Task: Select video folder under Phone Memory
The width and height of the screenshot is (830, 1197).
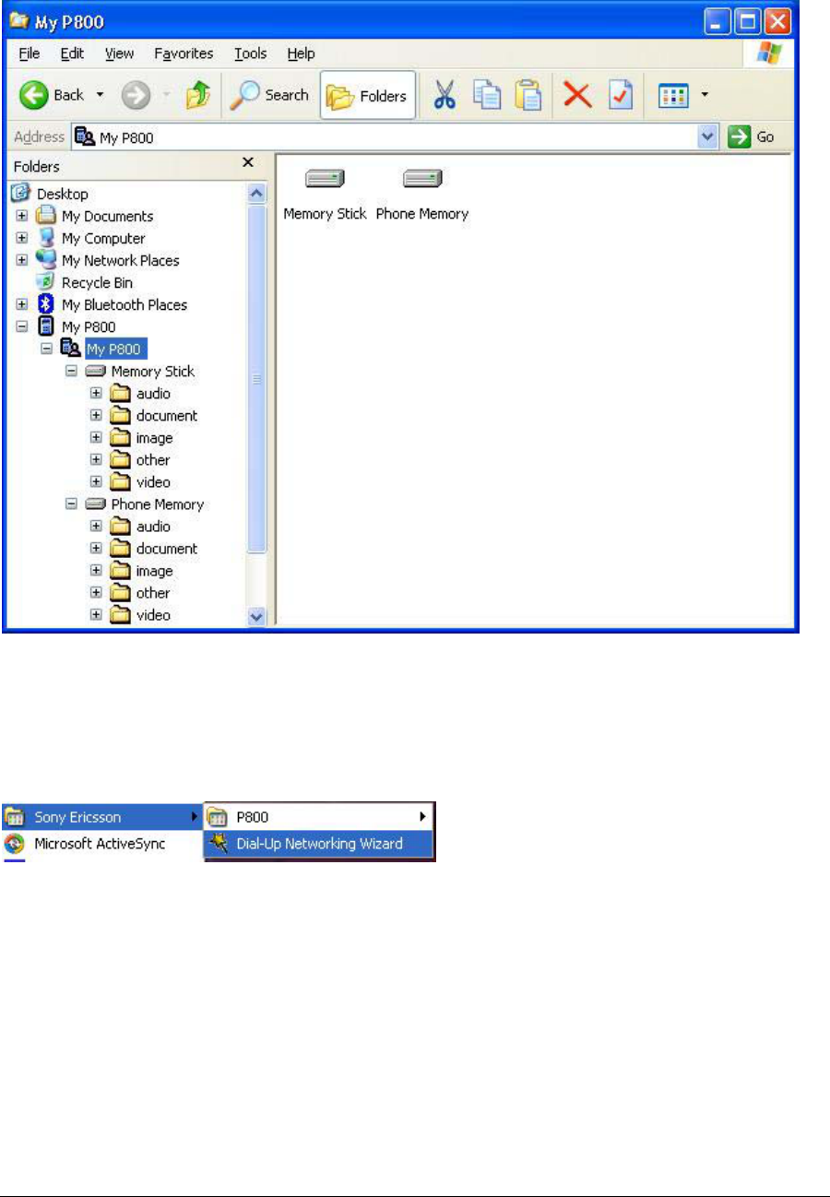Action: 153,614
